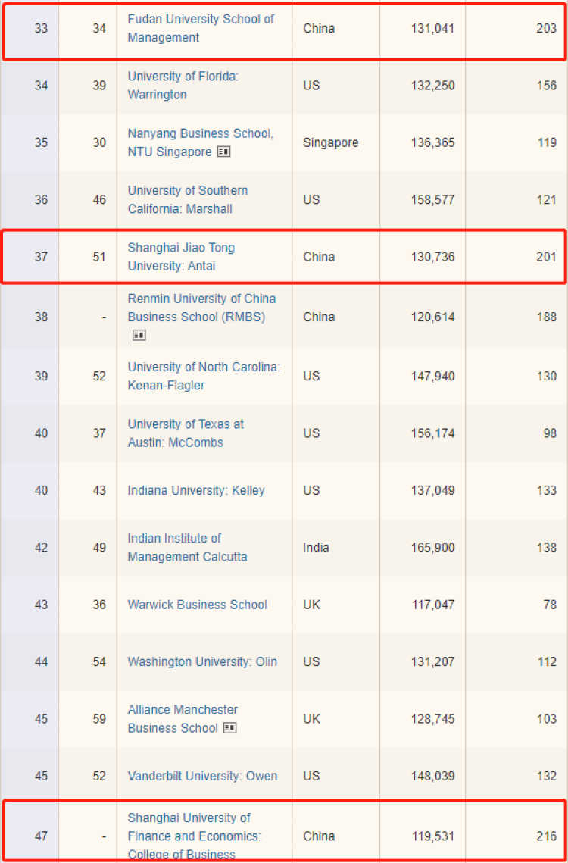568x863 pixels.
Task: Click current rank 35 for Nanyang Business School
Action: click(x=42, y=142)
